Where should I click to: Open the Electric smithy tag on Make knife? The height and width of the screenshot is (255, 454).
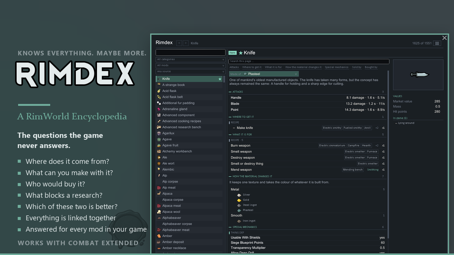point(332,128)
